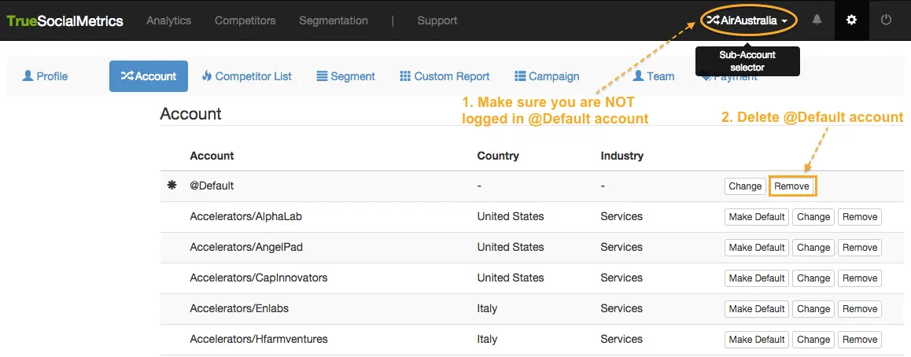Click the Accelerators/Hfarmventures account name
The height and width of the screenshot is (357, 911).
point(259,340)
